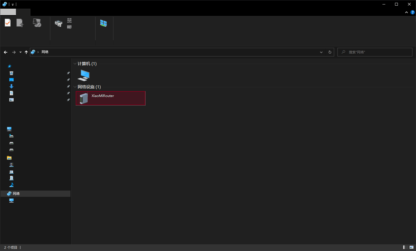Open Network and Sharing Center ribbon icon
The width and height of the screenshot is (416, 251).
click(x=103, y=23)
